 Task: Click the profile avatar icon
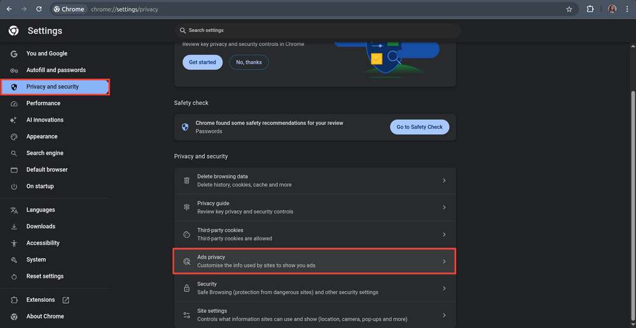(x=612, y=10)
